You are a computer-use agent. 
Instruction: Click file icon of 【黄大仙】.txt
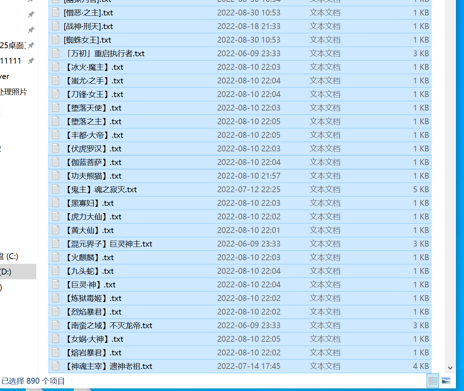click(56, 230)
